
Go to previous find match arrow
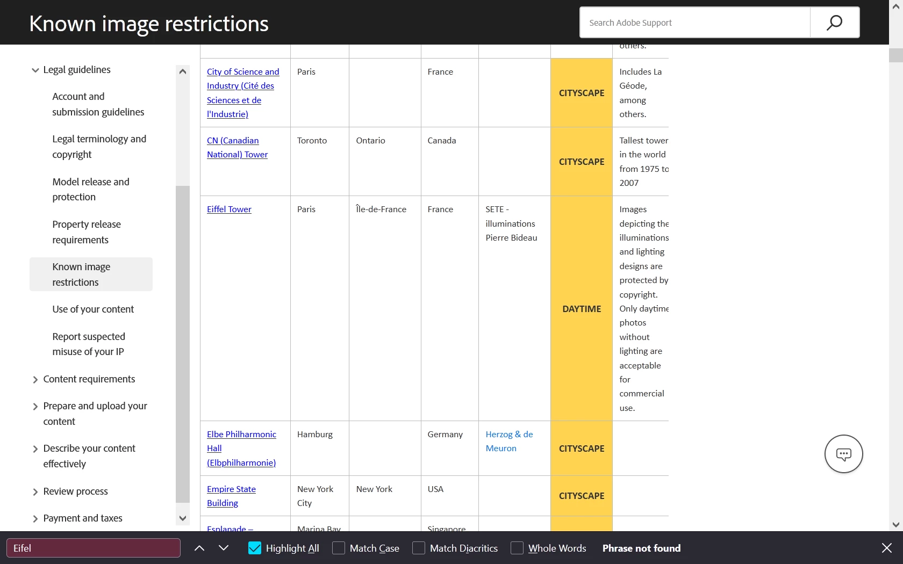199,548
